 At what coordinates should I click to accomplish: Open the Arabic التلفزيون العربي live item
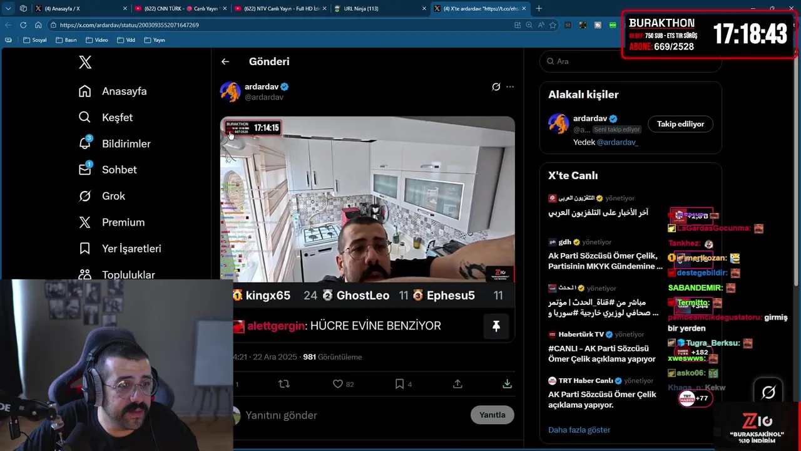(598, 205)
